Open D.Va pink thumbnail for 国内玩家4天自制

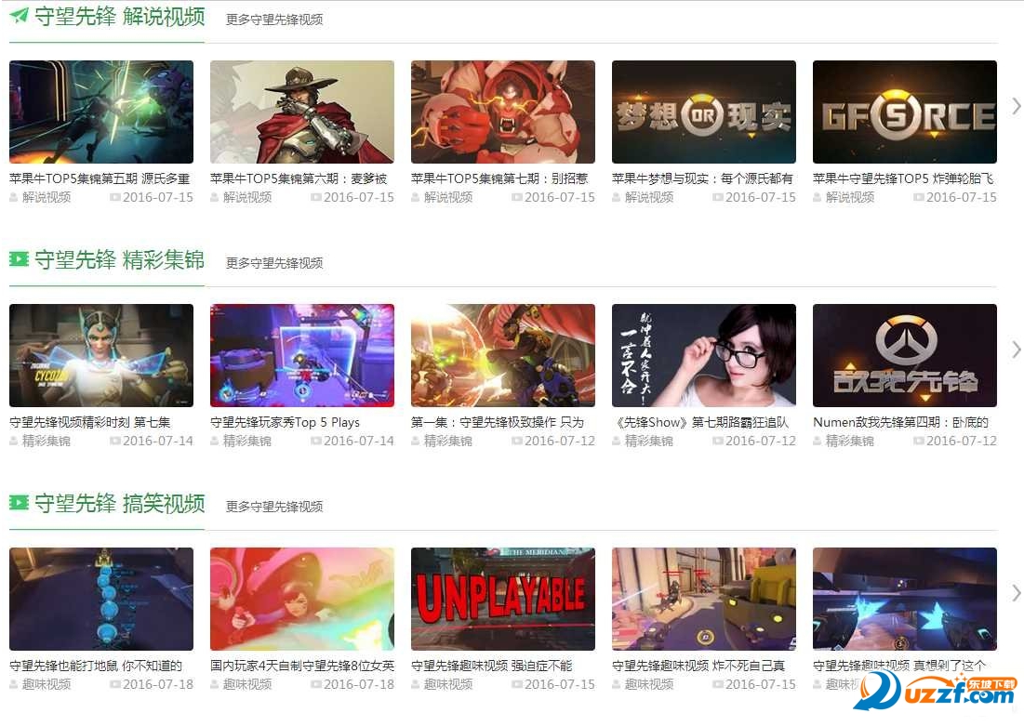click(301, 599)
